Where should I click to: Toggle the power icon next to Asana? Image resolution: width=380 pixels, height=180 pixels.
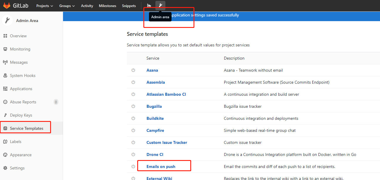[133, 70]
